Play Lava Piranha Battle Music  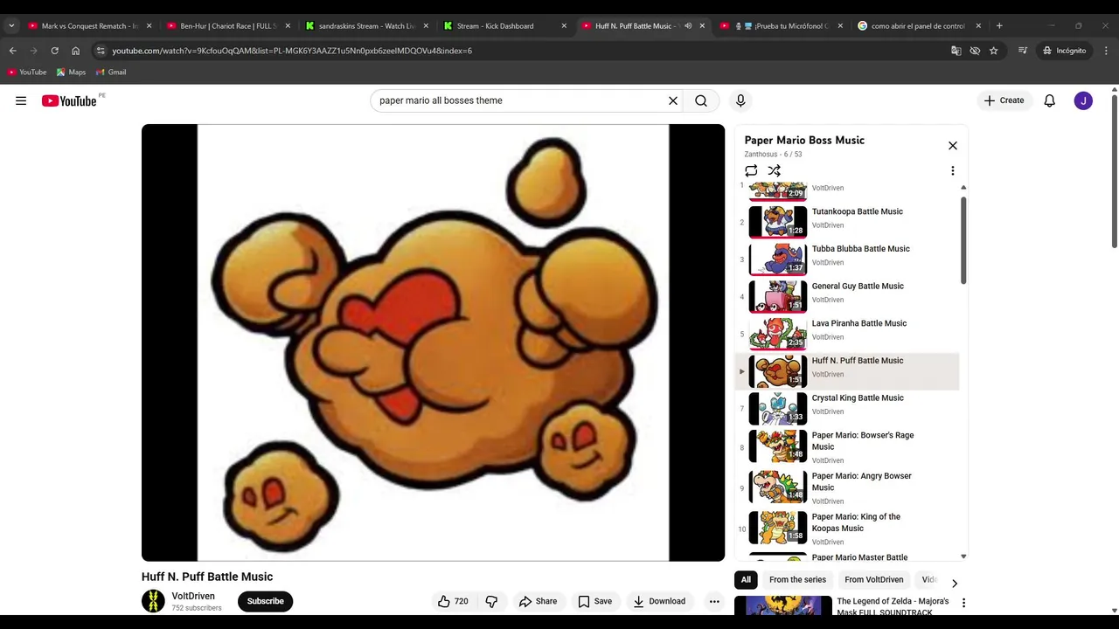(847, 334)
